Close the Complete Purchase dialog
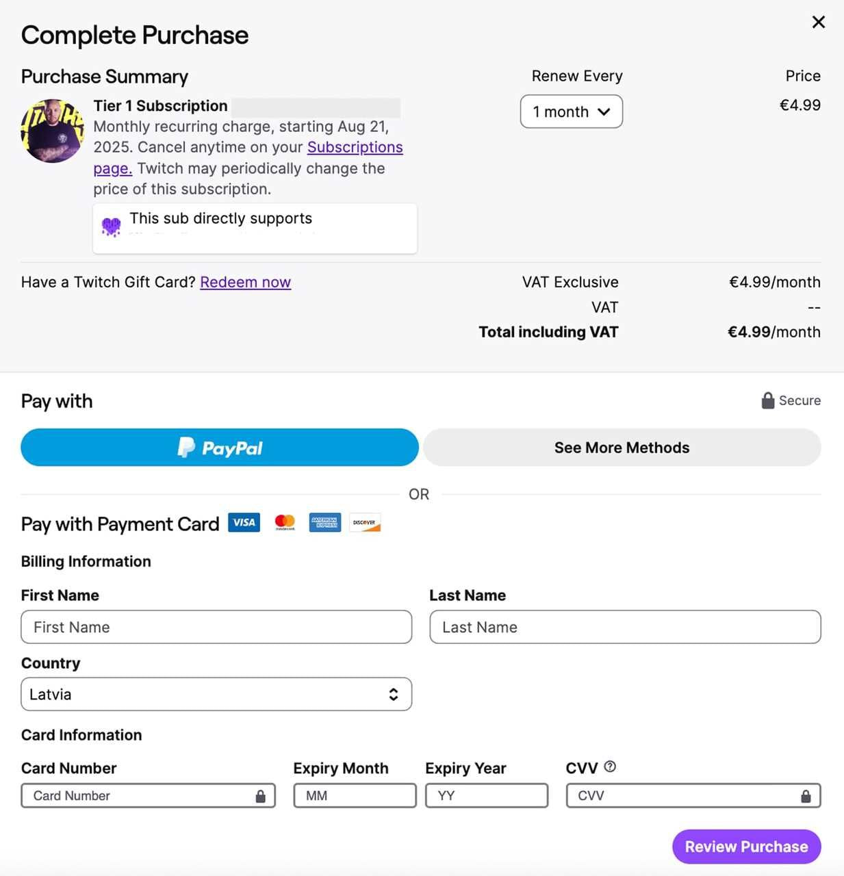Screen dimensions: 844x876 coord(818,22)
